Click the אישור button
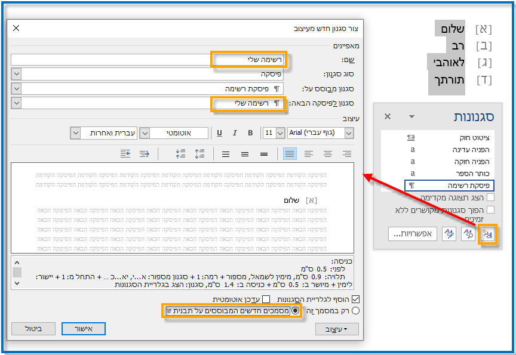The image size is (516, 355). point(84,329)
